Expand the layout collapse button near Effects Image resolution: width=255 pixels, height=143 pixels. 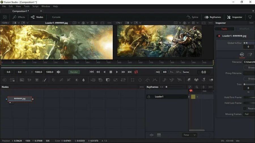(5, 17)
